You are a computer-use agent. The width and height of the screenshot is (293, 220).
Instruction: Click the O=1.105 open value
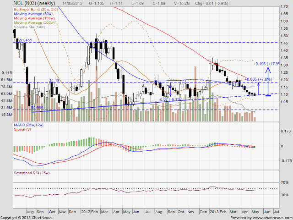(x=97, y=3)
